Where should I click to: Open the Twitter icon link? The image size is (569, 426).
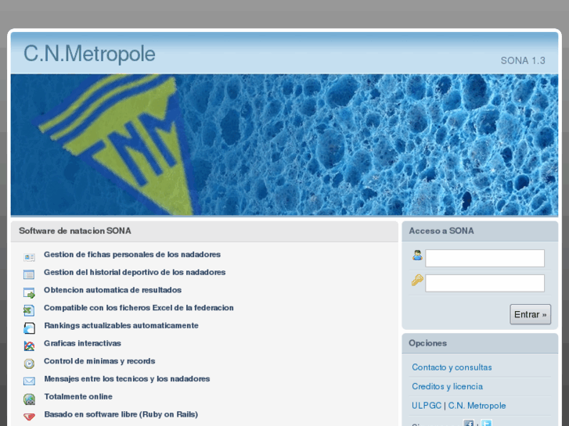click(486, 423)
